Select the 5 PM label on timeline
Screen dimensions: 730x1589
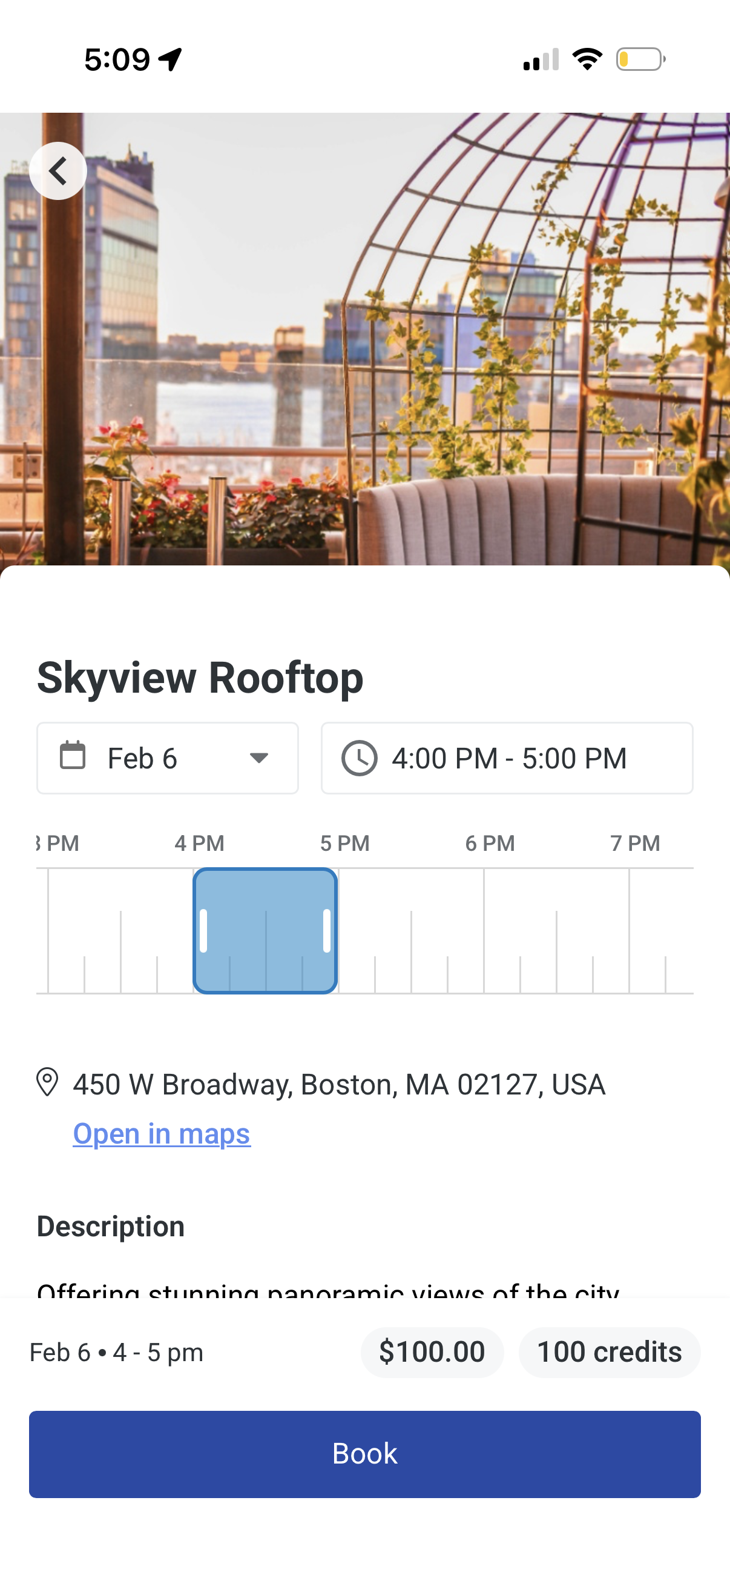(x=344, y=843)
